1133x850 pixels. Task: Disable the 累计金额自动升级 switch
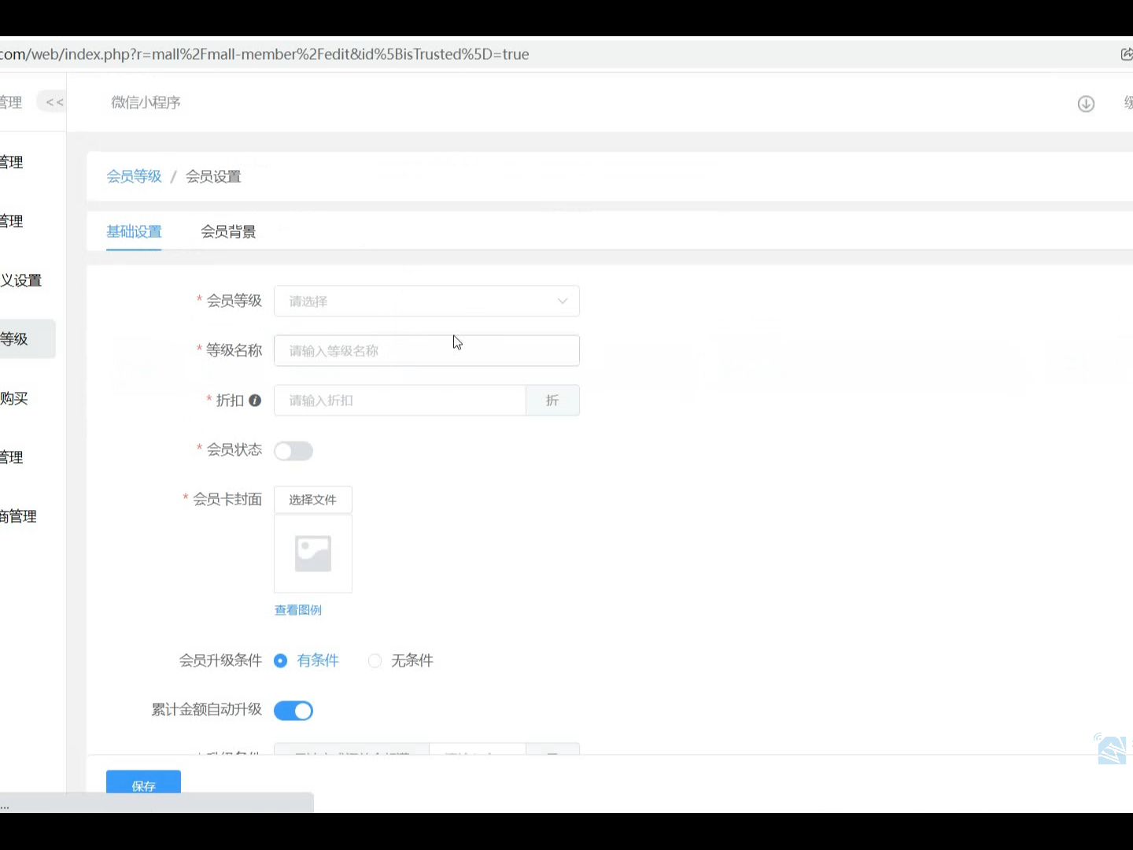tap(293, 711)
